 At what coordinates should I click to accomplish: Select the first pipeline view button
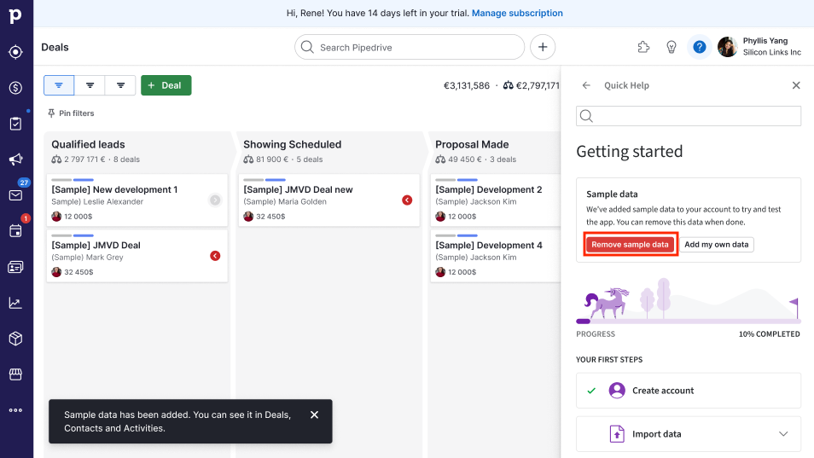pos(59,85)
